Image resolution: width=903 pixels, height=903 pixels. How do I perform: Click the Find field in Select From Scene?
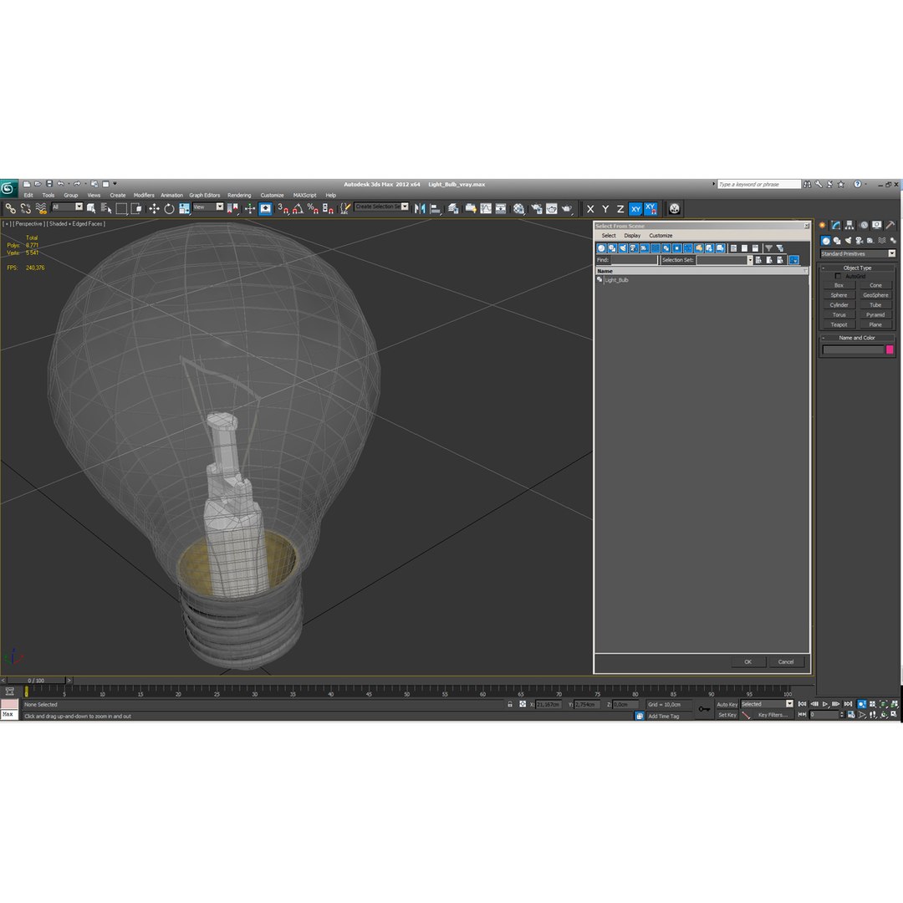click(x=634, y=260)
